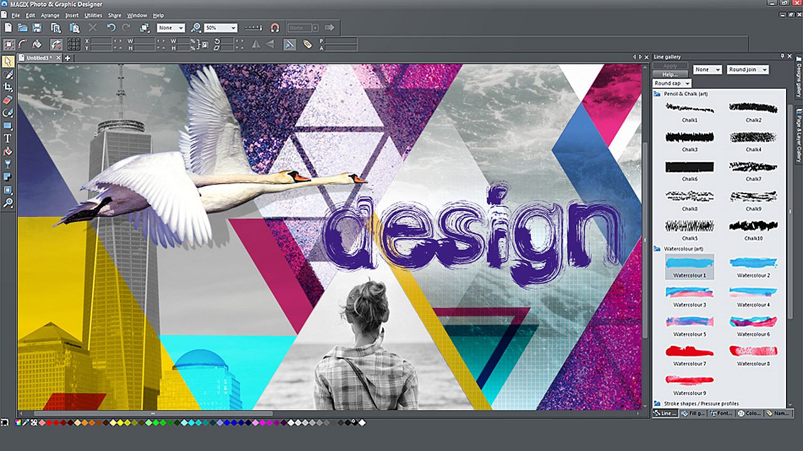Add a new document tab with plus
The width and height of the screenshot is (803, 451).
tap(68, 58)
